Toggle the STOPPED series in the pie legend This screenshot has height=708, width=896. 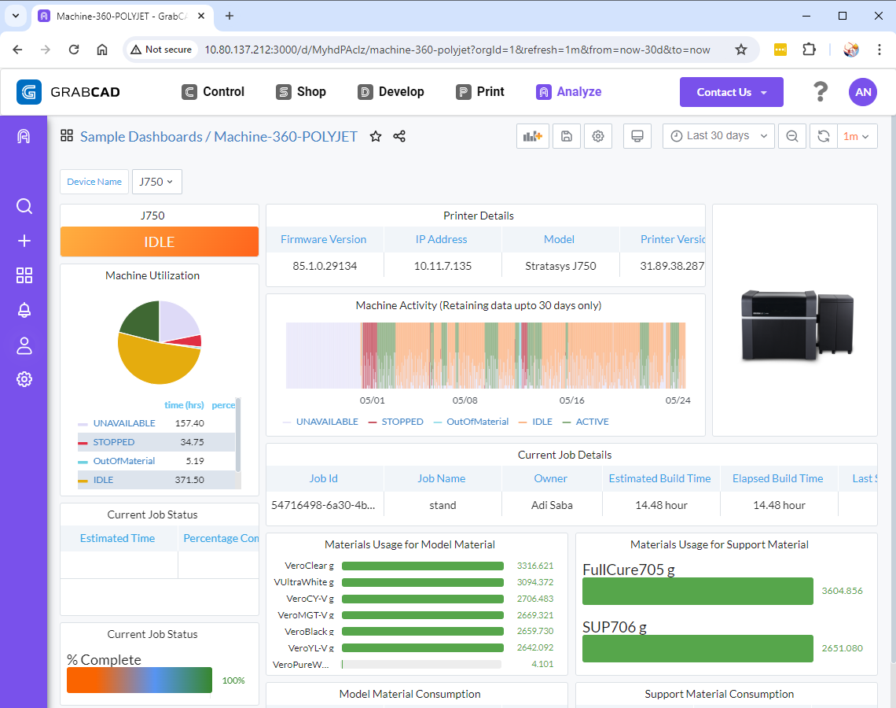tap(114, 442)
